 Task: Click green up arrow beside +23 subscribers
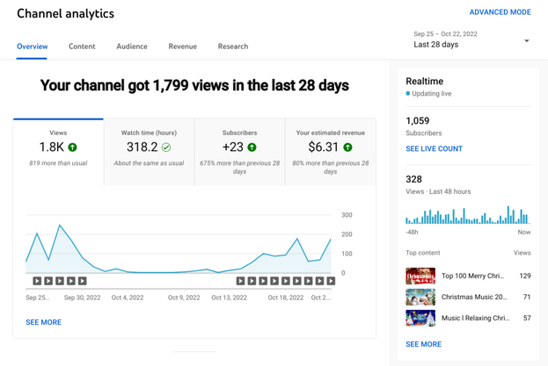pos(252,147)
